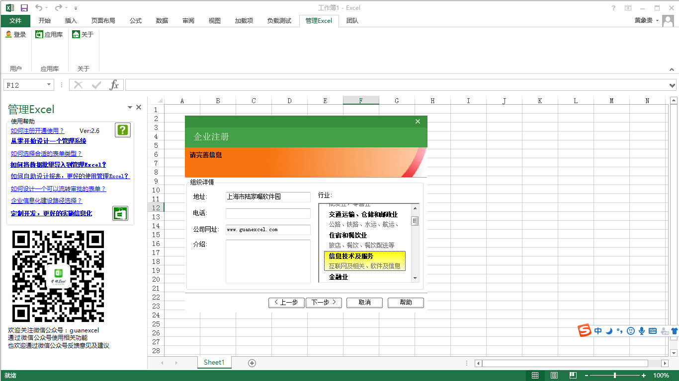Open 如何选择合适的表单类型 link

pos(46,154)
